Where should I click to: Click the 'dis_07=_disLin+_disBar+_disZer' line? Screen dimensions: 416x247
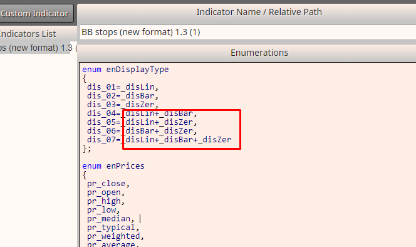159,140
